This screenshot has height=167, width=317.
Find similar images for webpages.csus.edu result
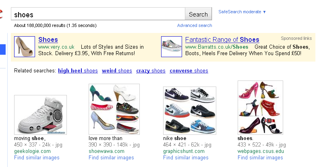(x=260, y=158)
